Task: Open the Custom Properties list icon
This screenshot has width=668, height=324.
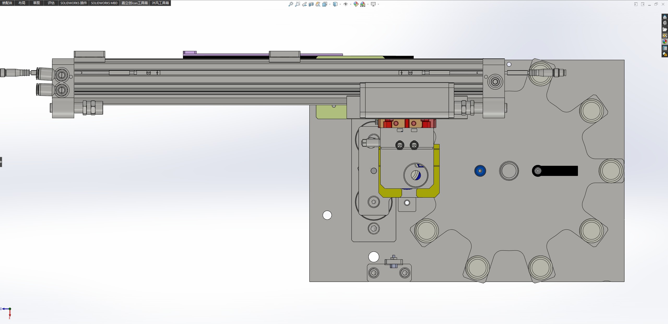Action: coord(665,48)
